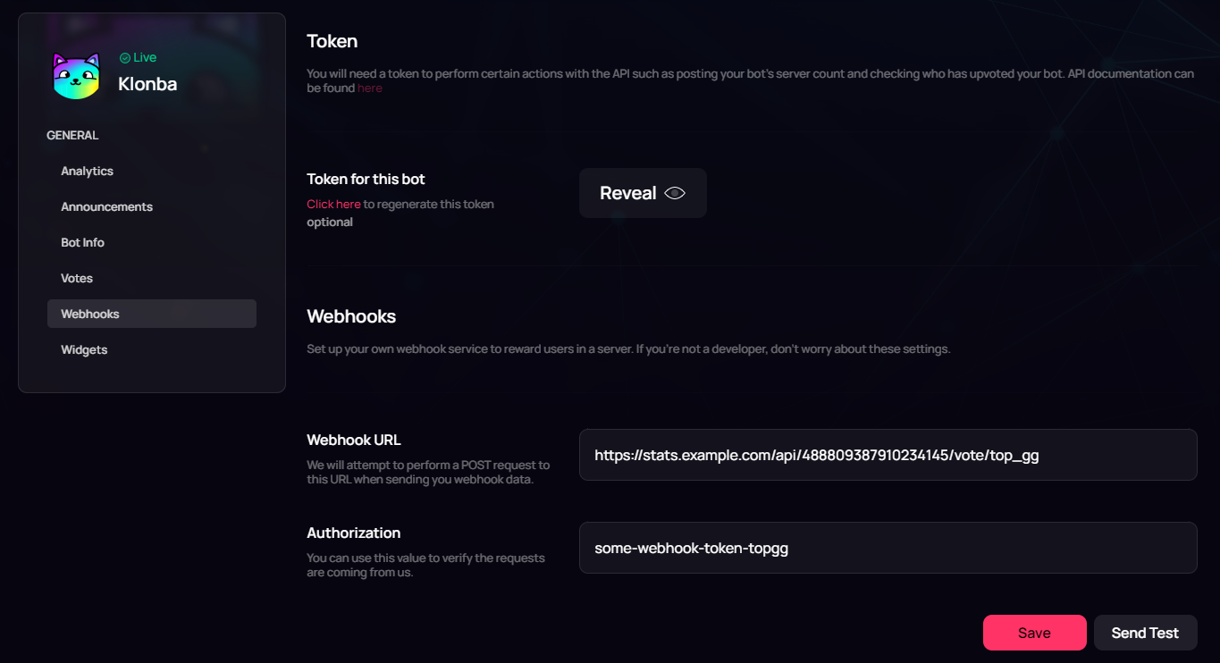Click the 'Click here' link to regenerate the token

pyautogui.click(x=333, y=204)
